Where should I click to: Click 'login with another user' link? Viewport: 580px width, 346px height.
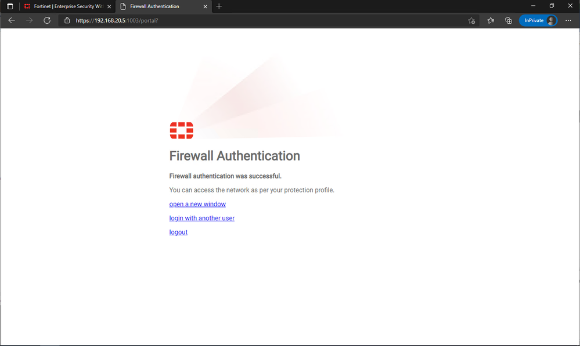(x=201, y=218)
